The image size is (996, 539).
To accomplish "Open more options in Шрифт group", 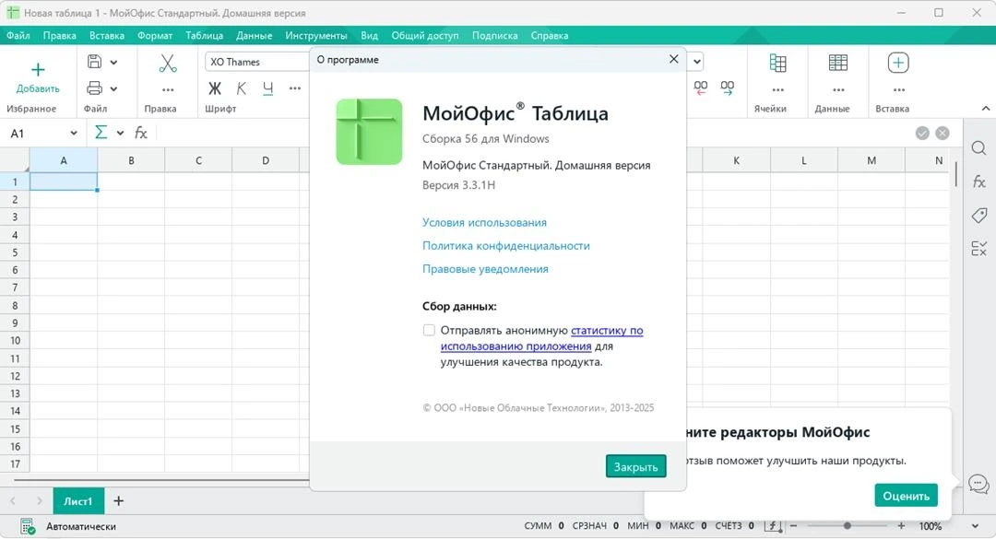I will pos(295,88).
